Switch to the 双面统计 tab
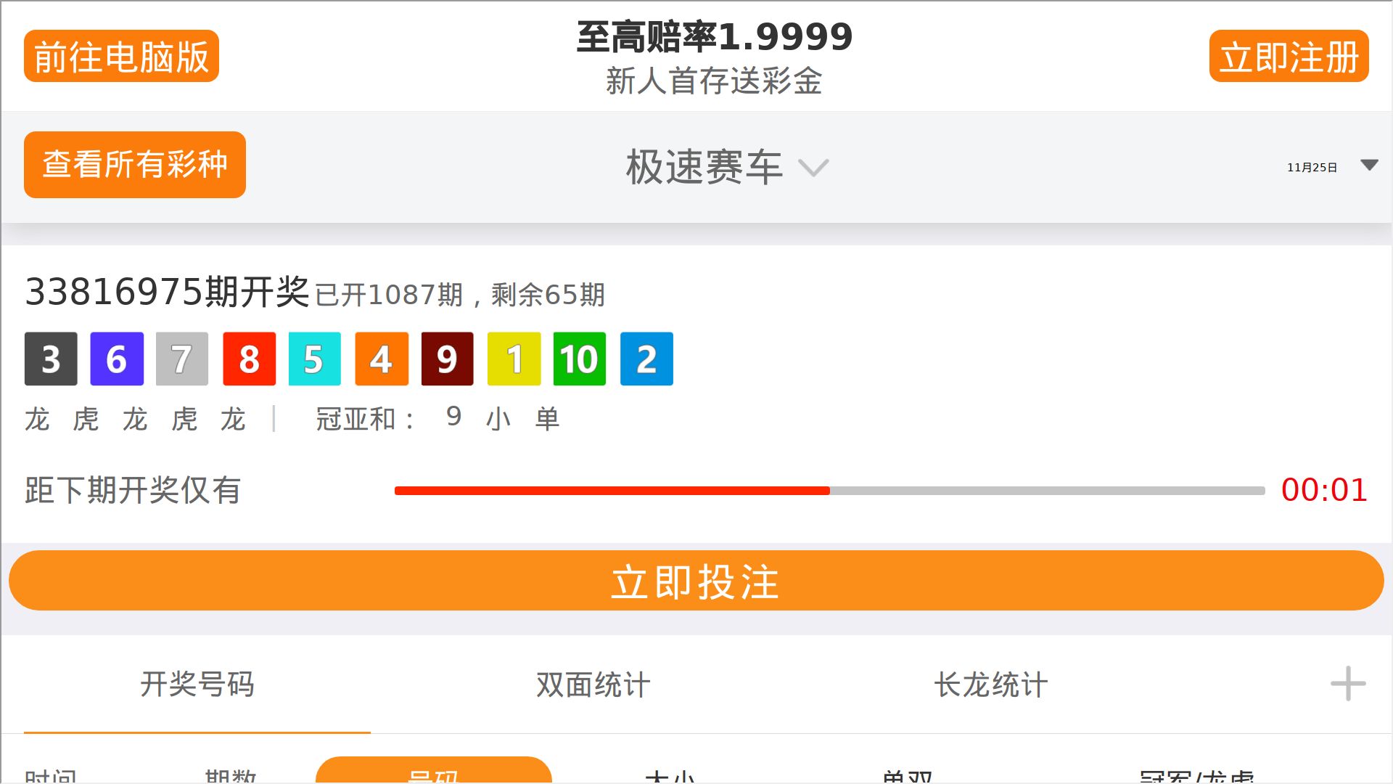The width and height of the screenshot is (1393, 784). 593,685
